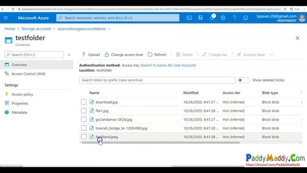The width and height of the screenshot is (307, 173).
Task: Click the file icon for Neilland.jpeg
Action: tap(92, 136)
